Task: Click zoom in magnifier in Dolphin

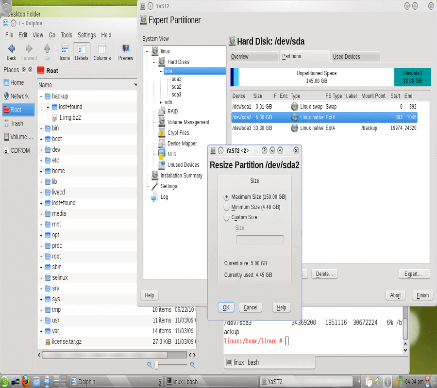Action: pos(192,364)
